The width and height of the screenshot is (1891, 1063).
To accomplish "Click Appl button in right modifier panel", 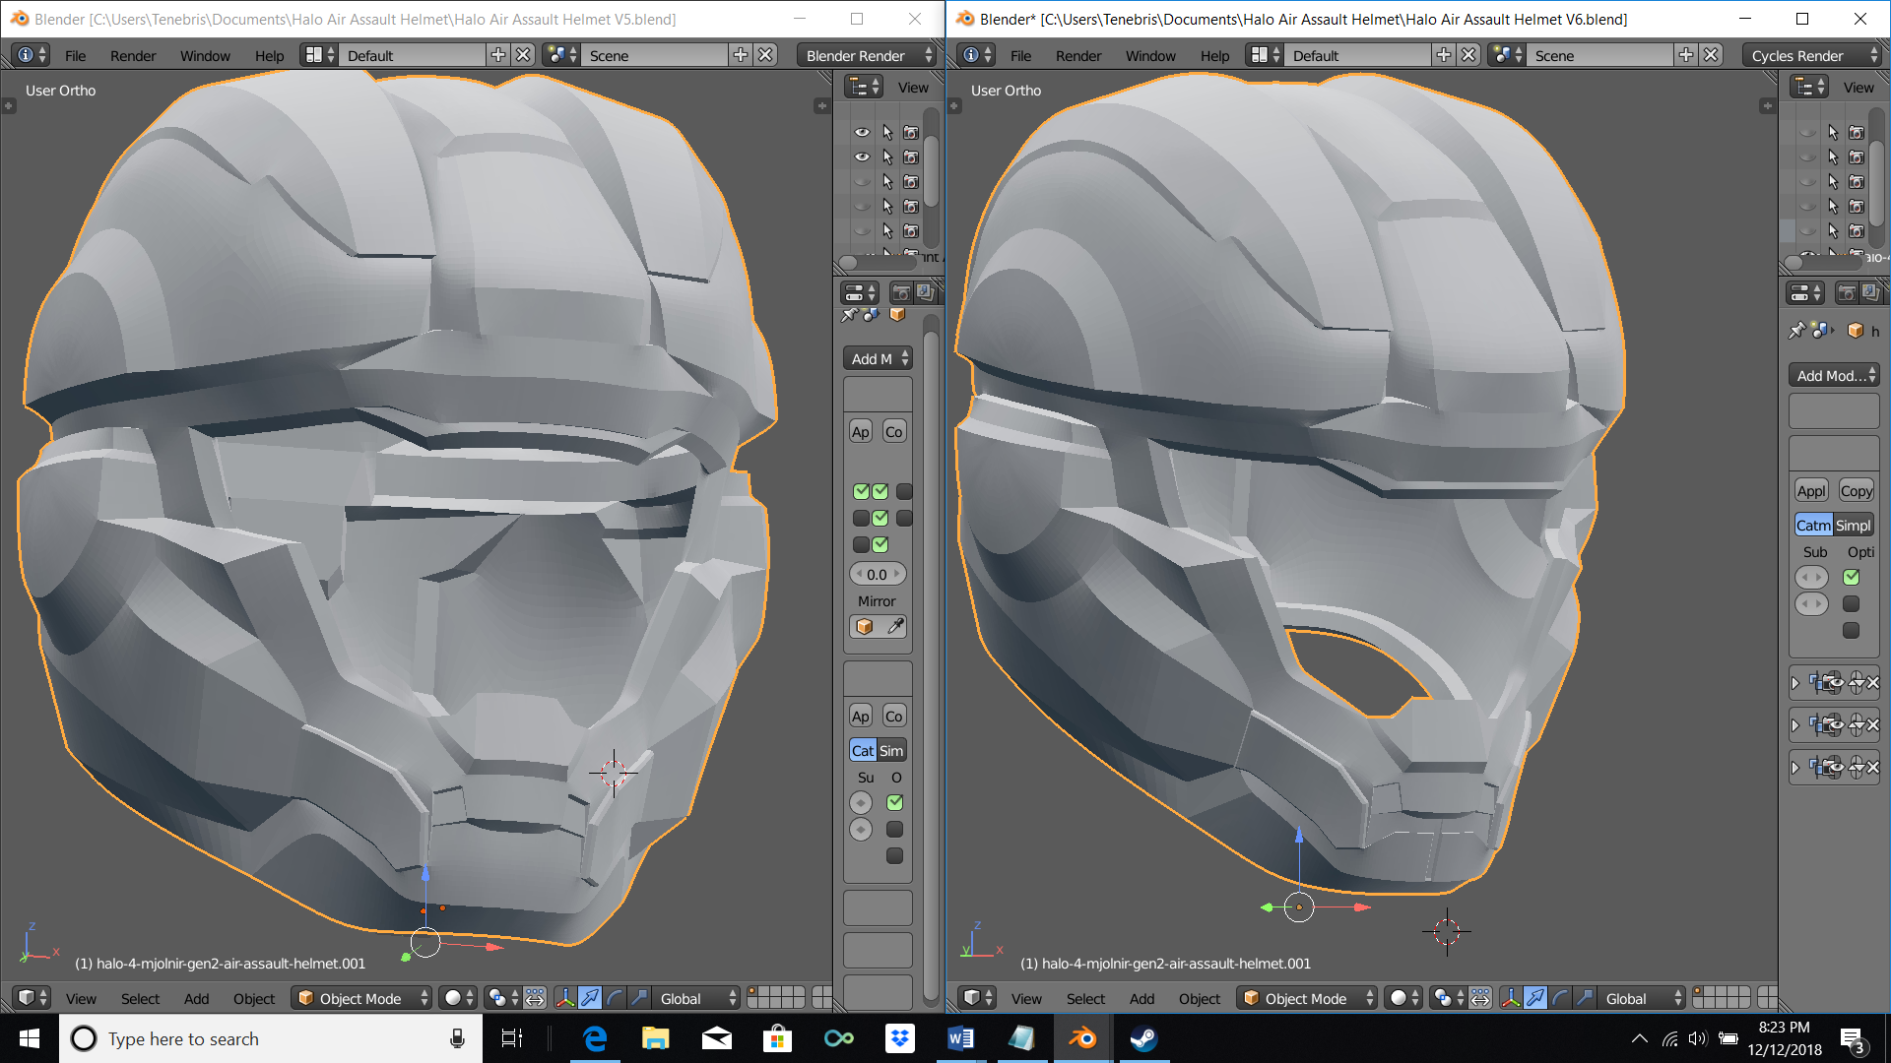I will point(1811,490).
